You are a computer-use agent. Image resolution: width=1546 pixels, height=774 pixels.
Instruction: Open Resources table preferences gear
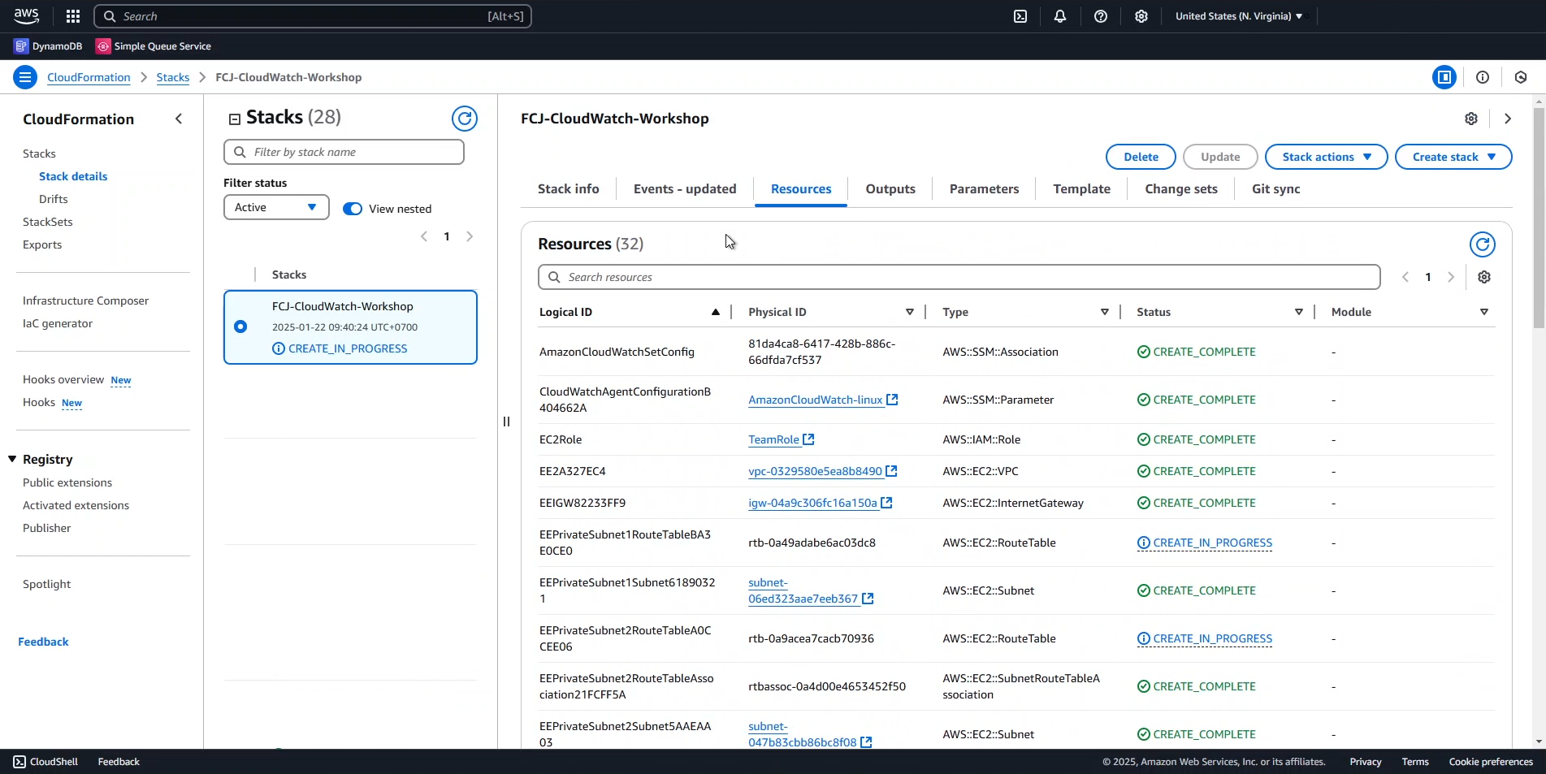1484,277
